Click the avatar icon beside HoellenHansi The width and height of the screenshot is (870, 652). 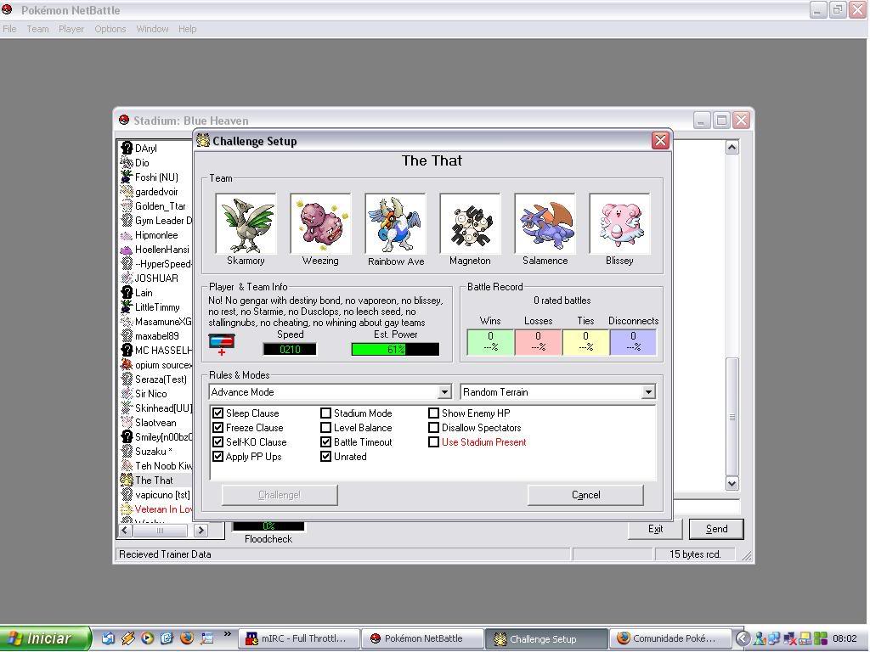coord(127,250)
